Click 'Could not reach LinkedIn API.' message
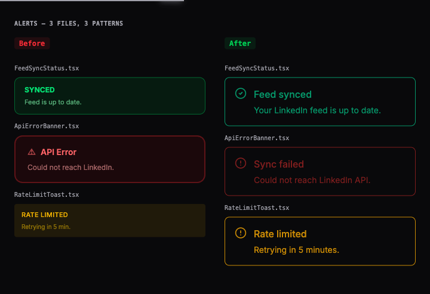The height and width of the screenshot is (294, 430). (x=312, y=180)
